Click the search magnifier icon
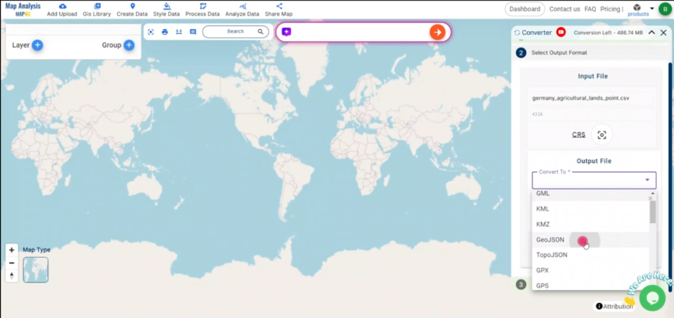 tap(261, 32)
